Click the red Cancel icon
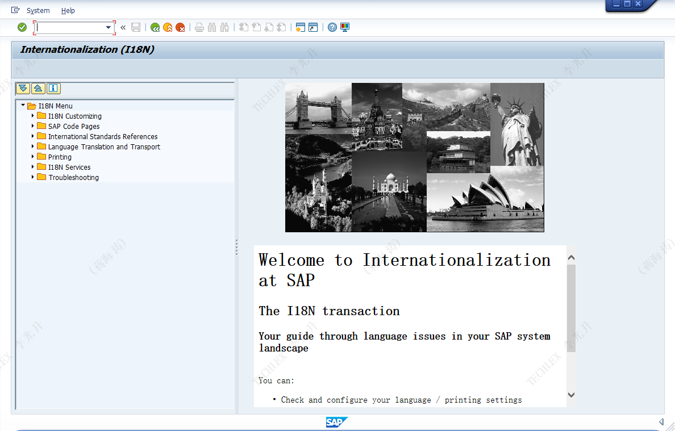This screenshot has height=431, width=675. point(180,27)
